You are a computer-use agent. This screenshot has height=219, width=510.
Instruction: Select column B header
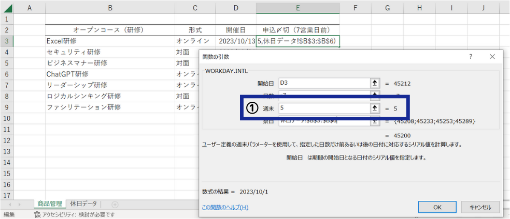(110, 7)
